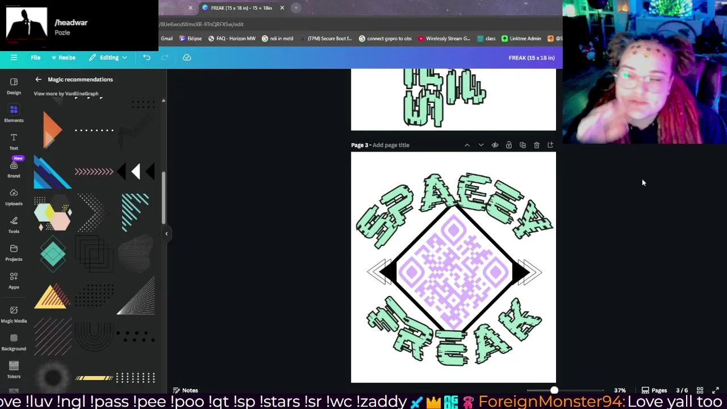Click the 3 / 6 page counter
This screenshot has width=727, height=409.
pos(682,390)
